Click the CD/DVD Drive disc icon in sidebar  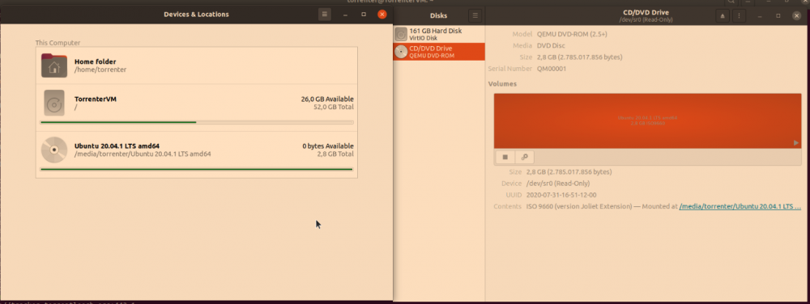(401, 52)
